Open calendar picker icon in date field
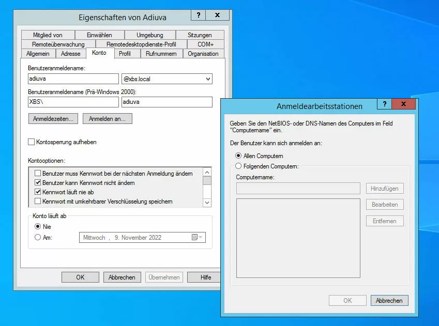Screen dimensions: 439x326 194,238
